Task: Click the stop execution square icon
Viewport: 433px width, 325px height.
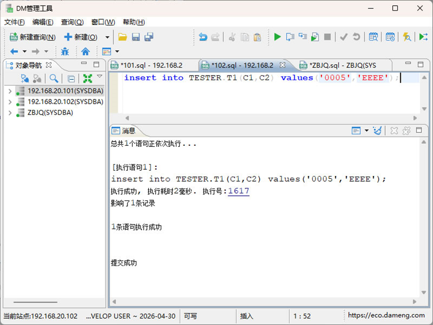Action: [x=328, y=37]
